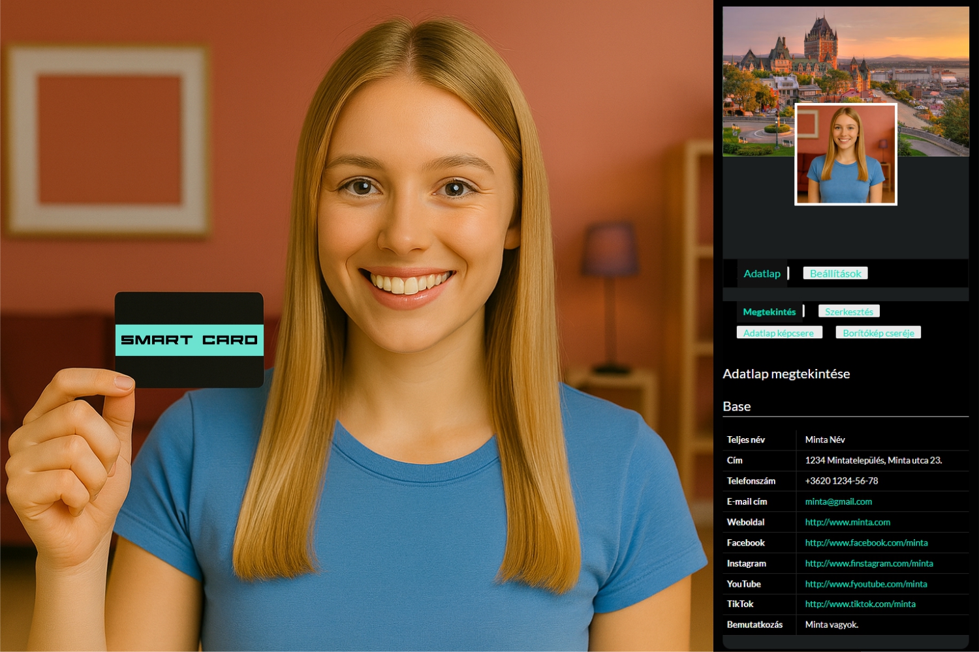
Task: Click the Minta Név full name value
Action: (824, 440)
